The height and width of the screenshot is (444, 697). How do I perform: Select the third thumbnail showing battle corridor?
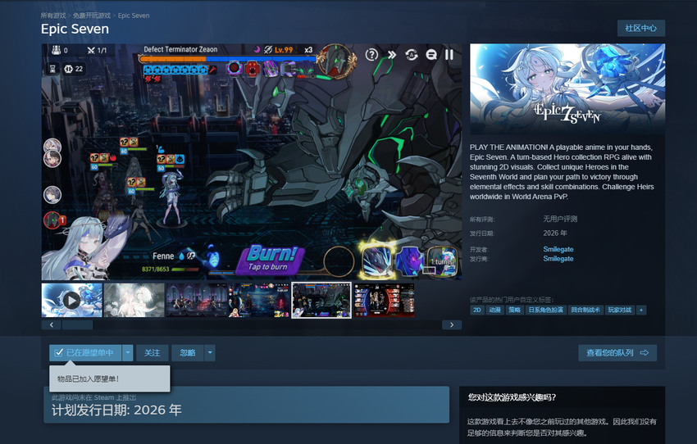coord(196,301)
